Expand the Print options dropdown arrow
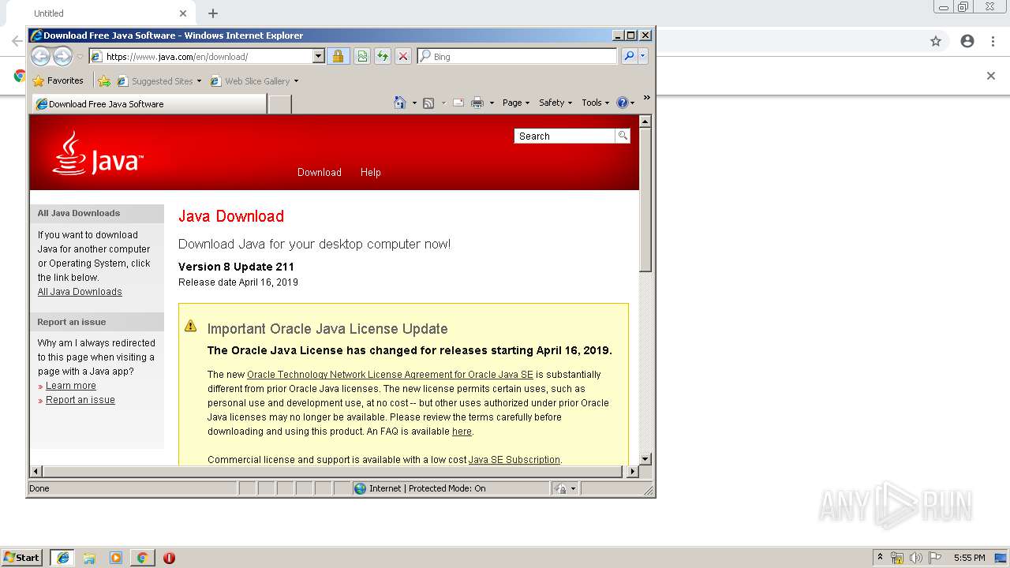The width and height of the screenshot is (1010, 568). tap(492, 103)
